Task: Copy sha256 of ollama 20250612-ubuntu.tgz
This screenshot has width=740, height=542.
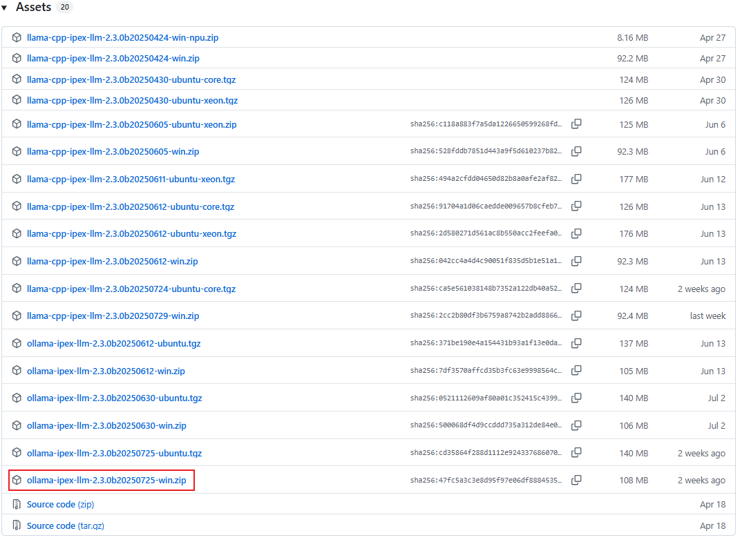Action: pos(576,343)
